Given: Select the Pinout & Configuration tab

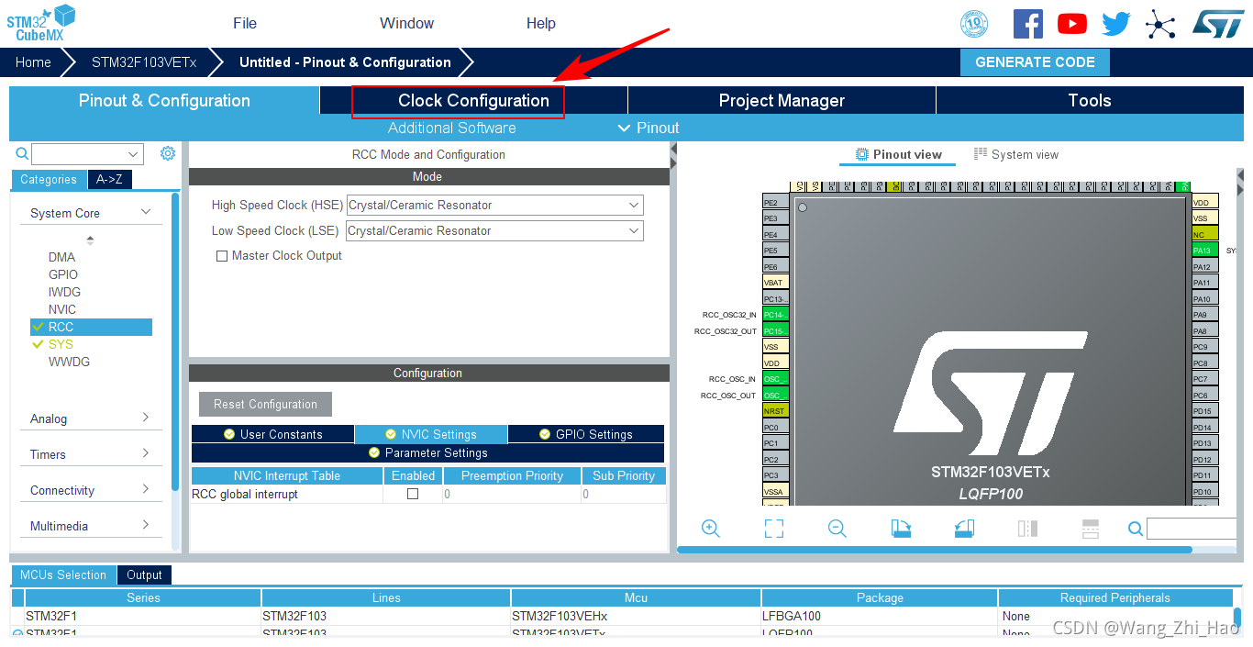Looking at the screenshot, I should (x=164, y=101).
